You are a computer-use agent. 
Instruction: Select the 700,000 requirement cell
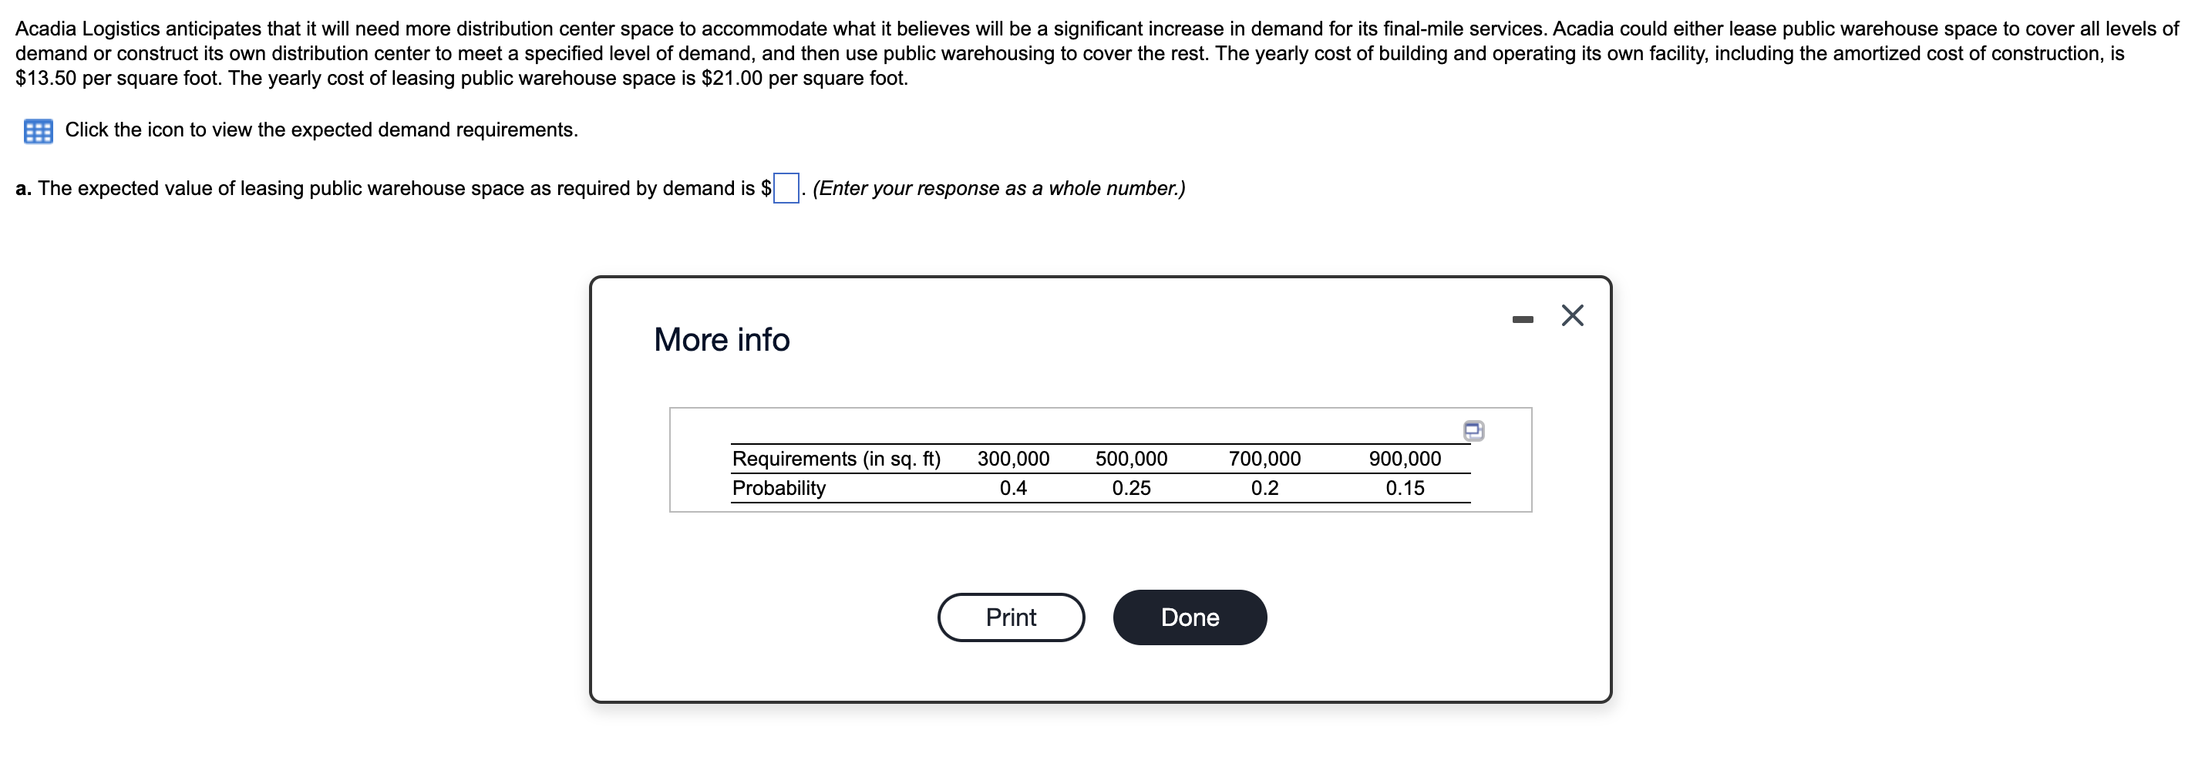1265,459
